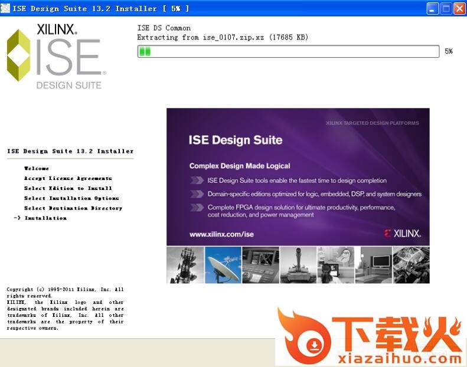Click the chevron bullet before 'Complete FPGA design'

196,208
